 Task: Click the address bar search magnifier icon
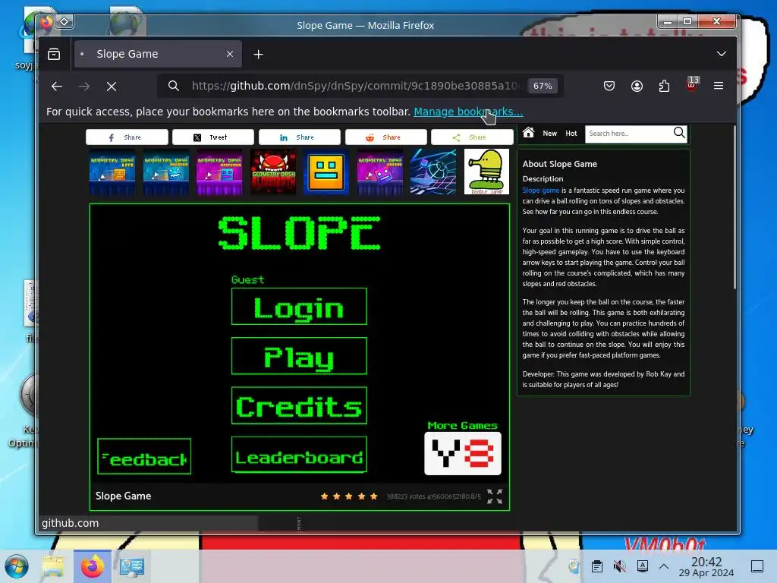coord(174,86)
